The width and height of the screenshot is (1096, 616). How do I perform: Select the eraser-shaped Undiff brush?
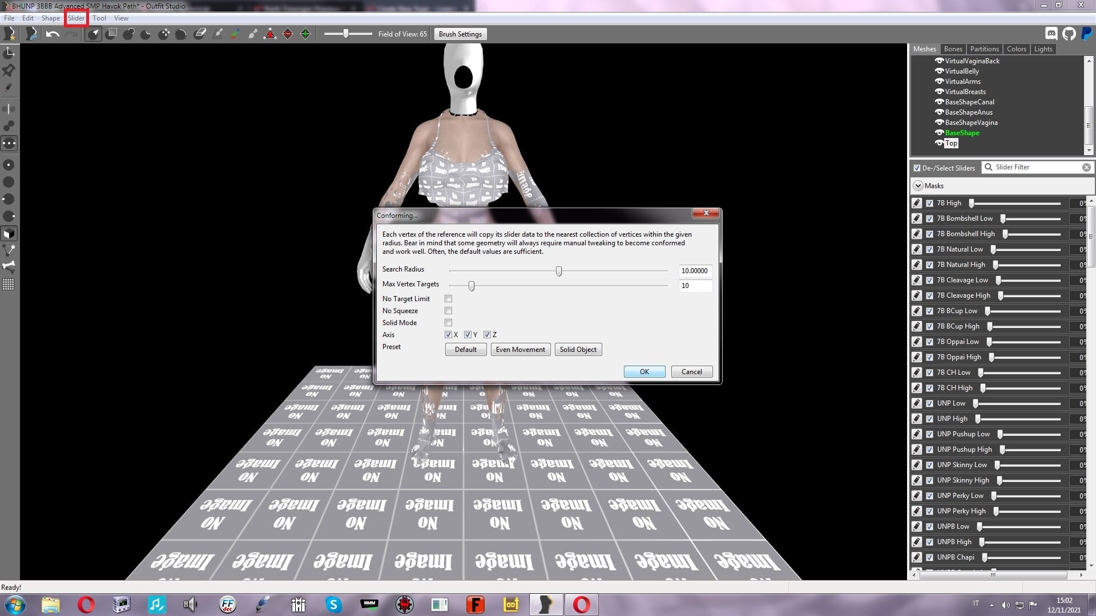point(200,34)
